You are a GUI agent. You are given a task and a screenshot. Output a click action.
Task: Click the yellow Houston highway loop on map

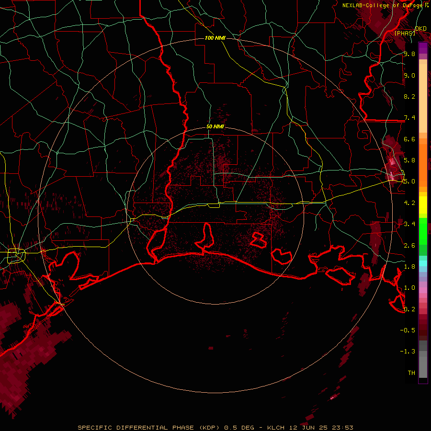point(16,255)
